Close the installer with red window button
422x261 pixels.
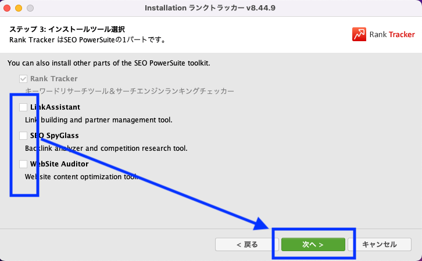[7, 8]
